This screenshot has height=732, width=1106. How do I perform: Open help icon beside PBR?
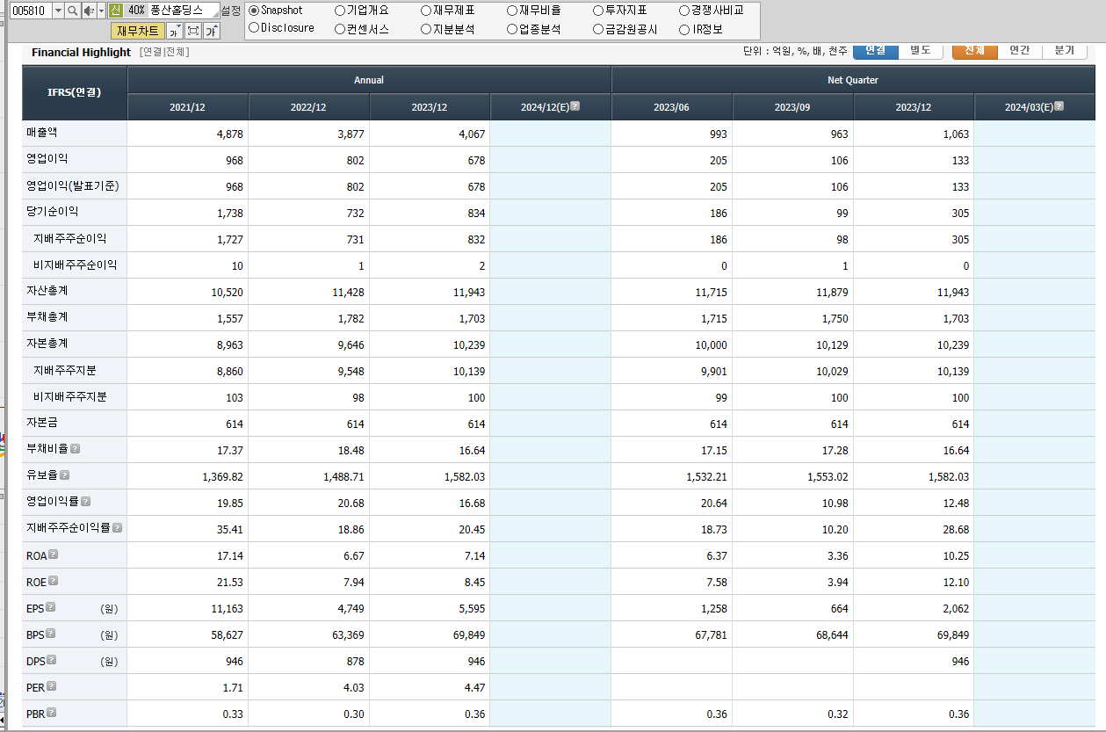(x=51, y=713)
